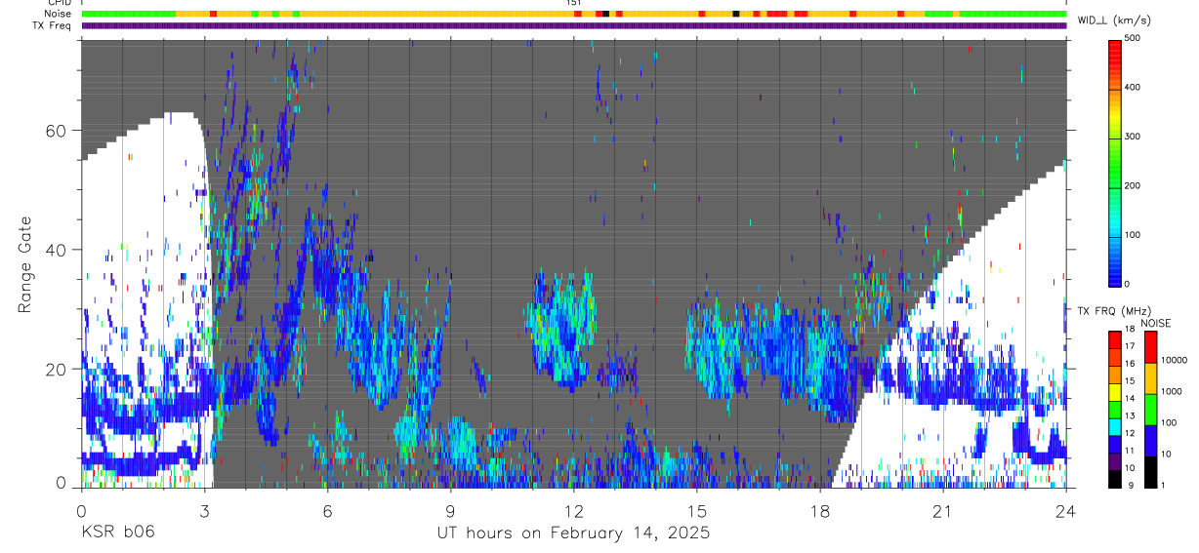The image size is (1199, 553).
Task: Click the blue segment of the NOISE legend
Action: pos(1150,441)
